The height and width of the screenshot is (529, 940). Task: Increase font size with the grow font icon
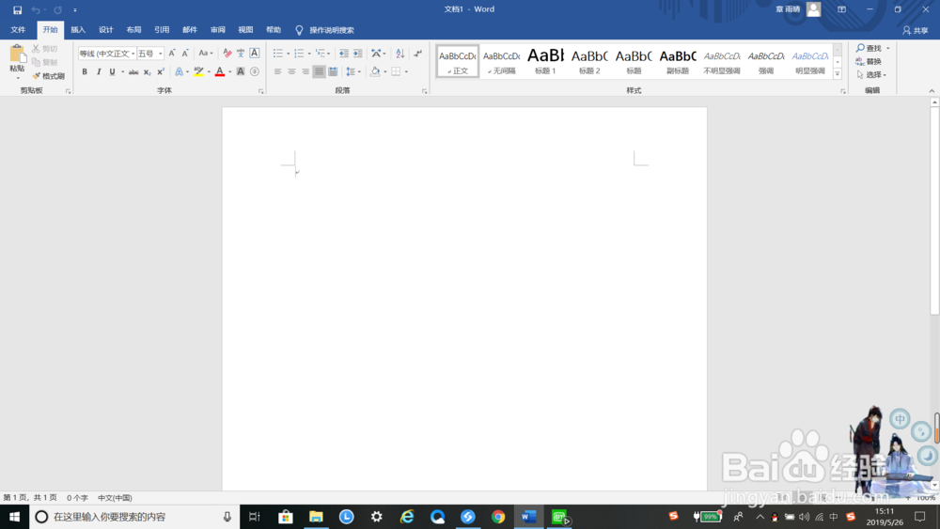172,54
